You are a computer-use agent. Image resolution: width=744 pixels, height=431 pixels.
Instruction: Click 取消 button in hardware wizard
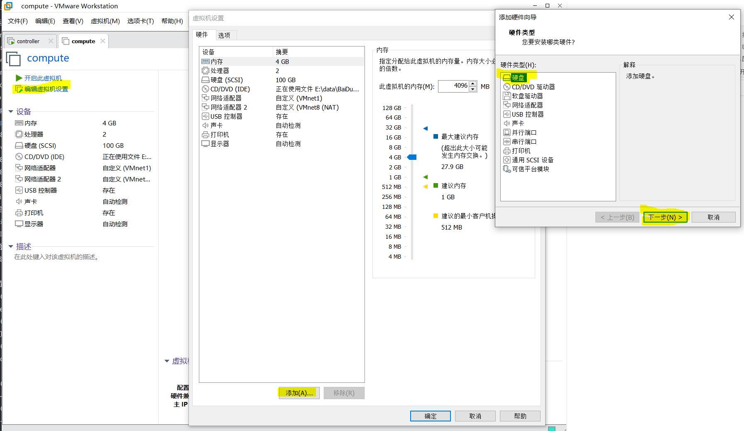714,217
